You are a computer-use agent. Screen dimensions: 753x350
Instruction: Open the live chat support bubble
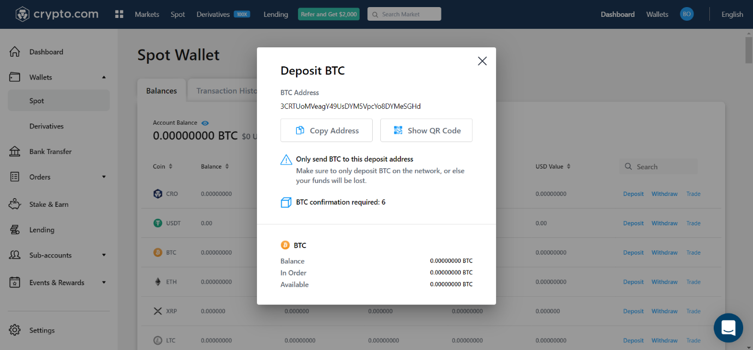pyautogui.click(x=728, y=328)
